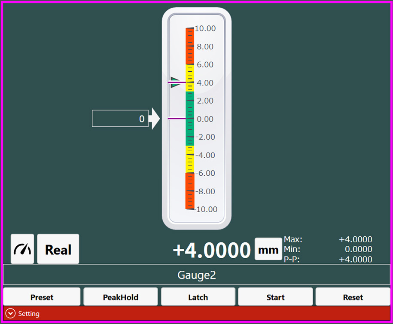Click the vertical color gauge scale
This screenshot has width=393, height=324.
point(189,119)
